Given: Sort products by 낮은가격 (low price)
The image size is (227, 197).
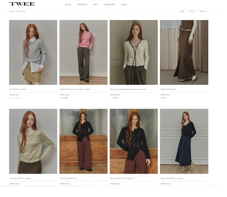Looking at the screenshot, I should coord(192,11).
